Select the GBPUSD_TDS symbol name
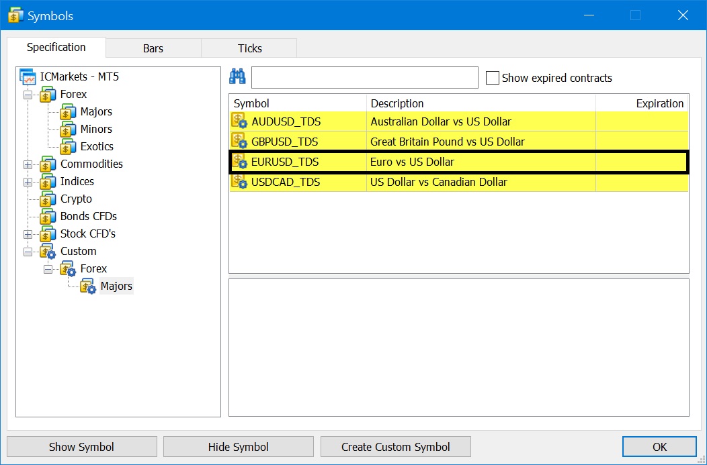This screenshot has width=707, height=465. tap(285, 142)
